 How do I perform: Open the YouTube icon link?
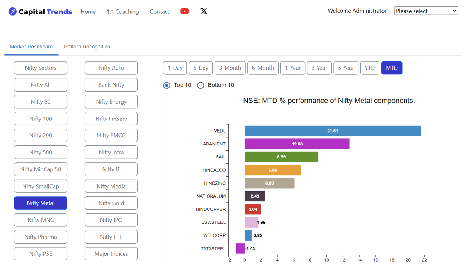tap(184, 11)
